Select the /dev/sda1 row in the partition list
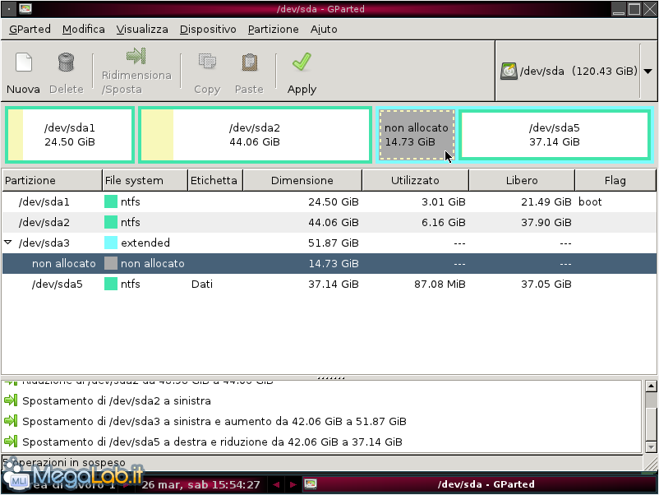This screenshot has height=495, width=659. tap(329, 202)
